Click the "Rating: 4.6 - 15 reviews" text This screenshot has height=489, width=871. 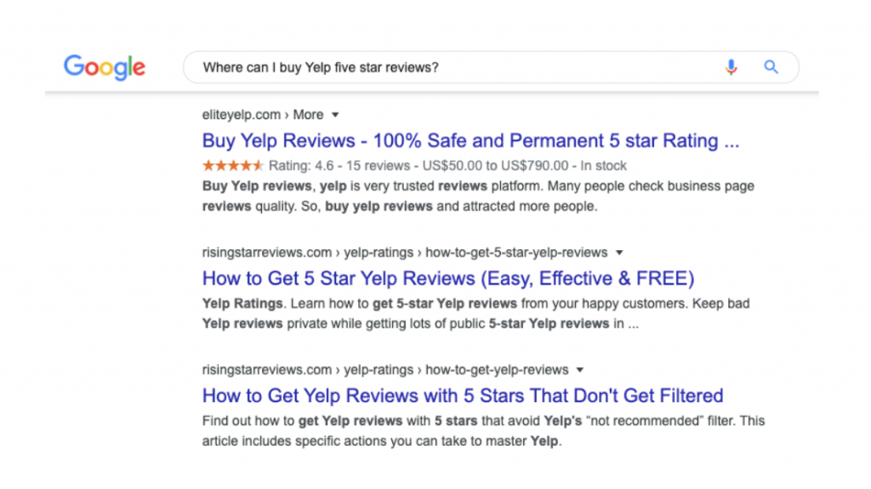(x=339, y=166)
